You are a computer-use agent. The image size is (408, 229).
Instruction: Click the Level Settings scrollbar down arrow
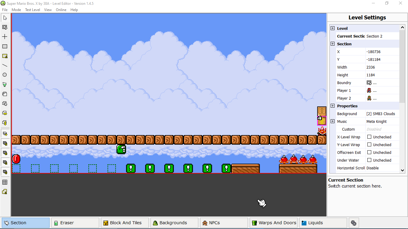click(x=402, y=170)
